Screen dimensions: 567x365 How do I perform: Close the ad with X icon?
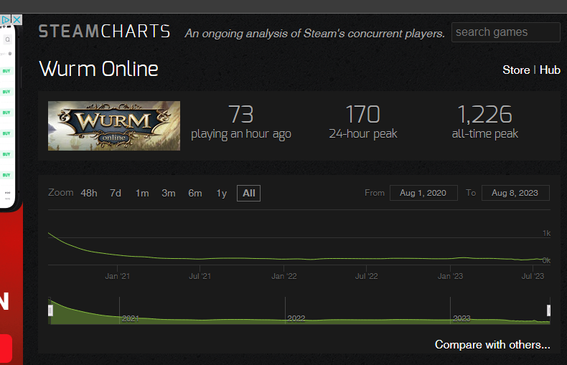click(x=17, y=19)
